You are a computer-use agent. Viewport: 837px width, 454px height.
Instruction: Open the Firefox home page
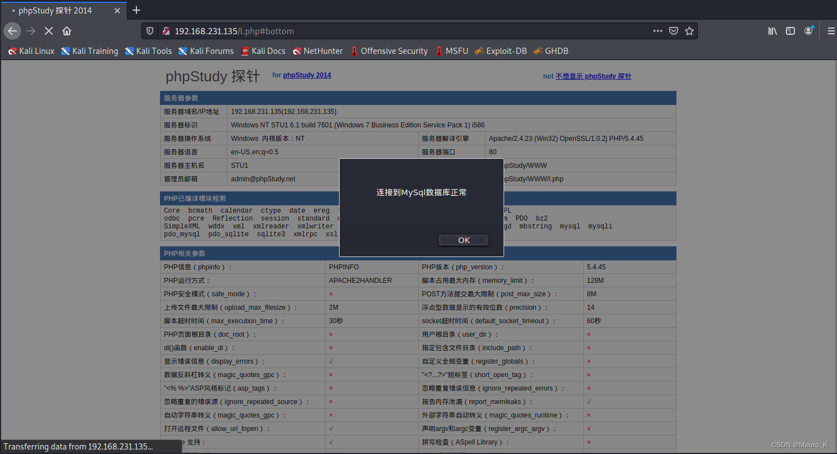click(x=67, y=31)
